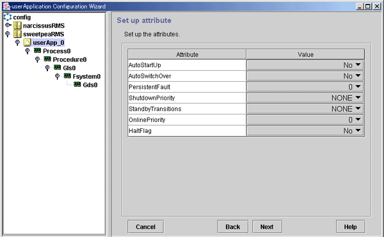Image resolution: width=384 pixels, height=237 pixels.
Task: Select Gds0 label in the tree
Action: (90, 85)
